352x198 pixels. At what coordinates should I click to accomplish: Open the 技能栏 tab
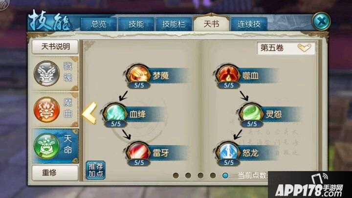[174, 24]
